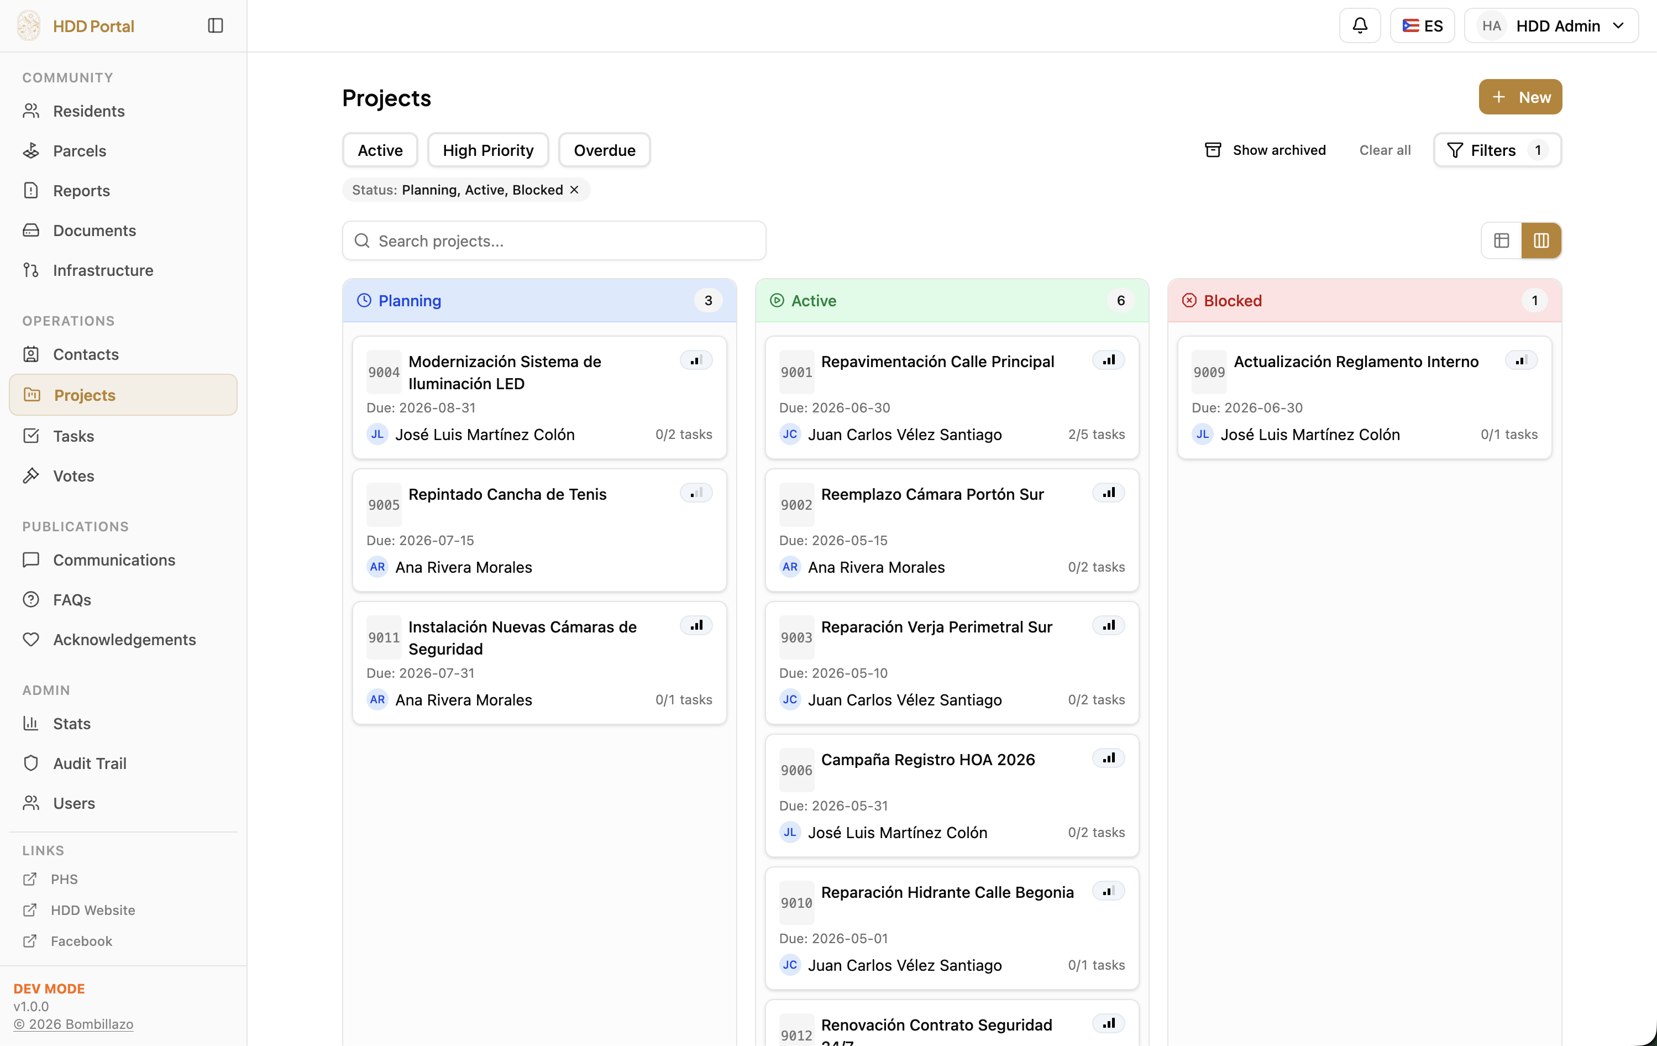This screenshot has width=1657, height=1046.
Task: Open the ES language selector
Action: [1422, 26]
